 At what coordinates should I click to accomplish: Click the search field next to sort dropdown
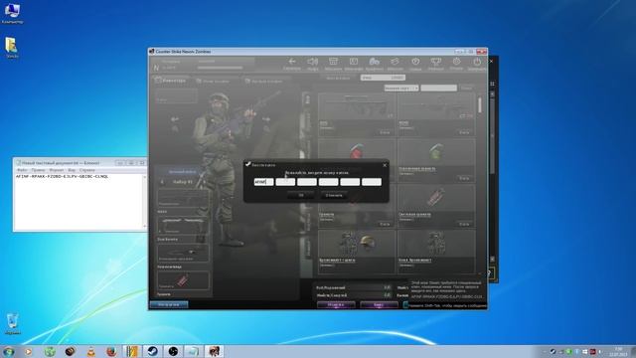click(438, 89)
